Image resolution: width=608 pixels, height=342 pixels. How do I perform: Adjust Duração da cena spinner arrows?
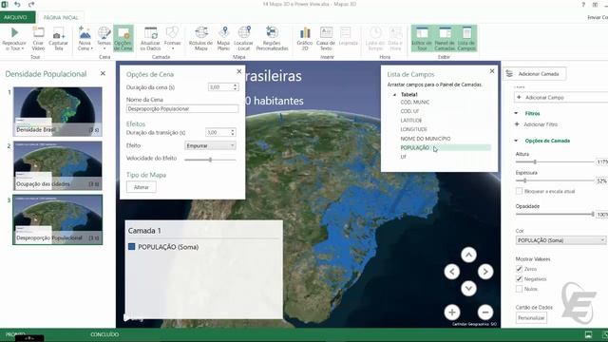click(x=235, y=87)
